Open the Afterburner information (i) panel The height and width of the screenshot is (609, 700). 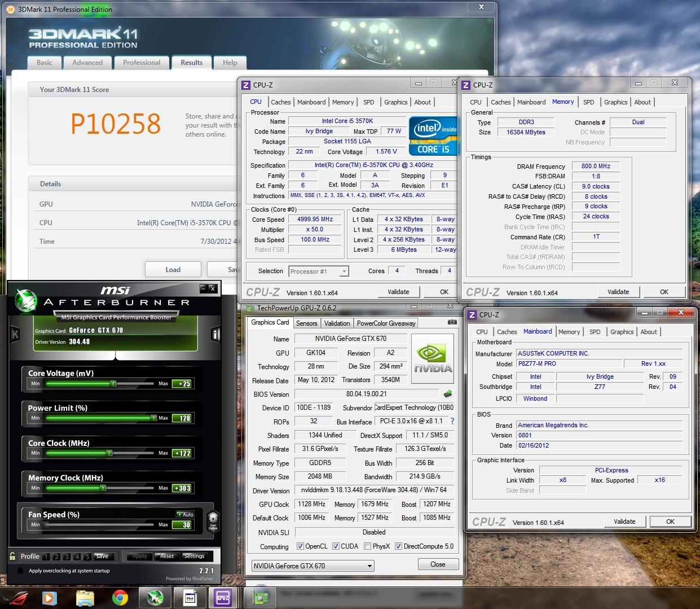(x=215, y=335)
